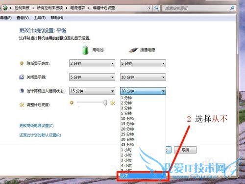
Task: Select 3 小时 in the dropdown list
Action: coord(143,160)
